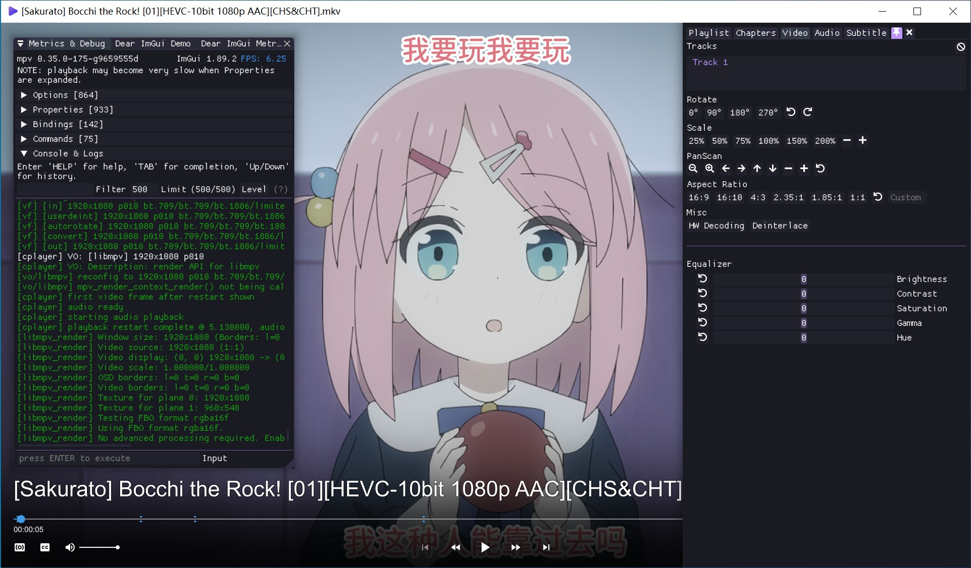Image resolution: width=971 pixels, height=568 pixels.
Task: Start playback with the play button
Action: click(485, 547)
